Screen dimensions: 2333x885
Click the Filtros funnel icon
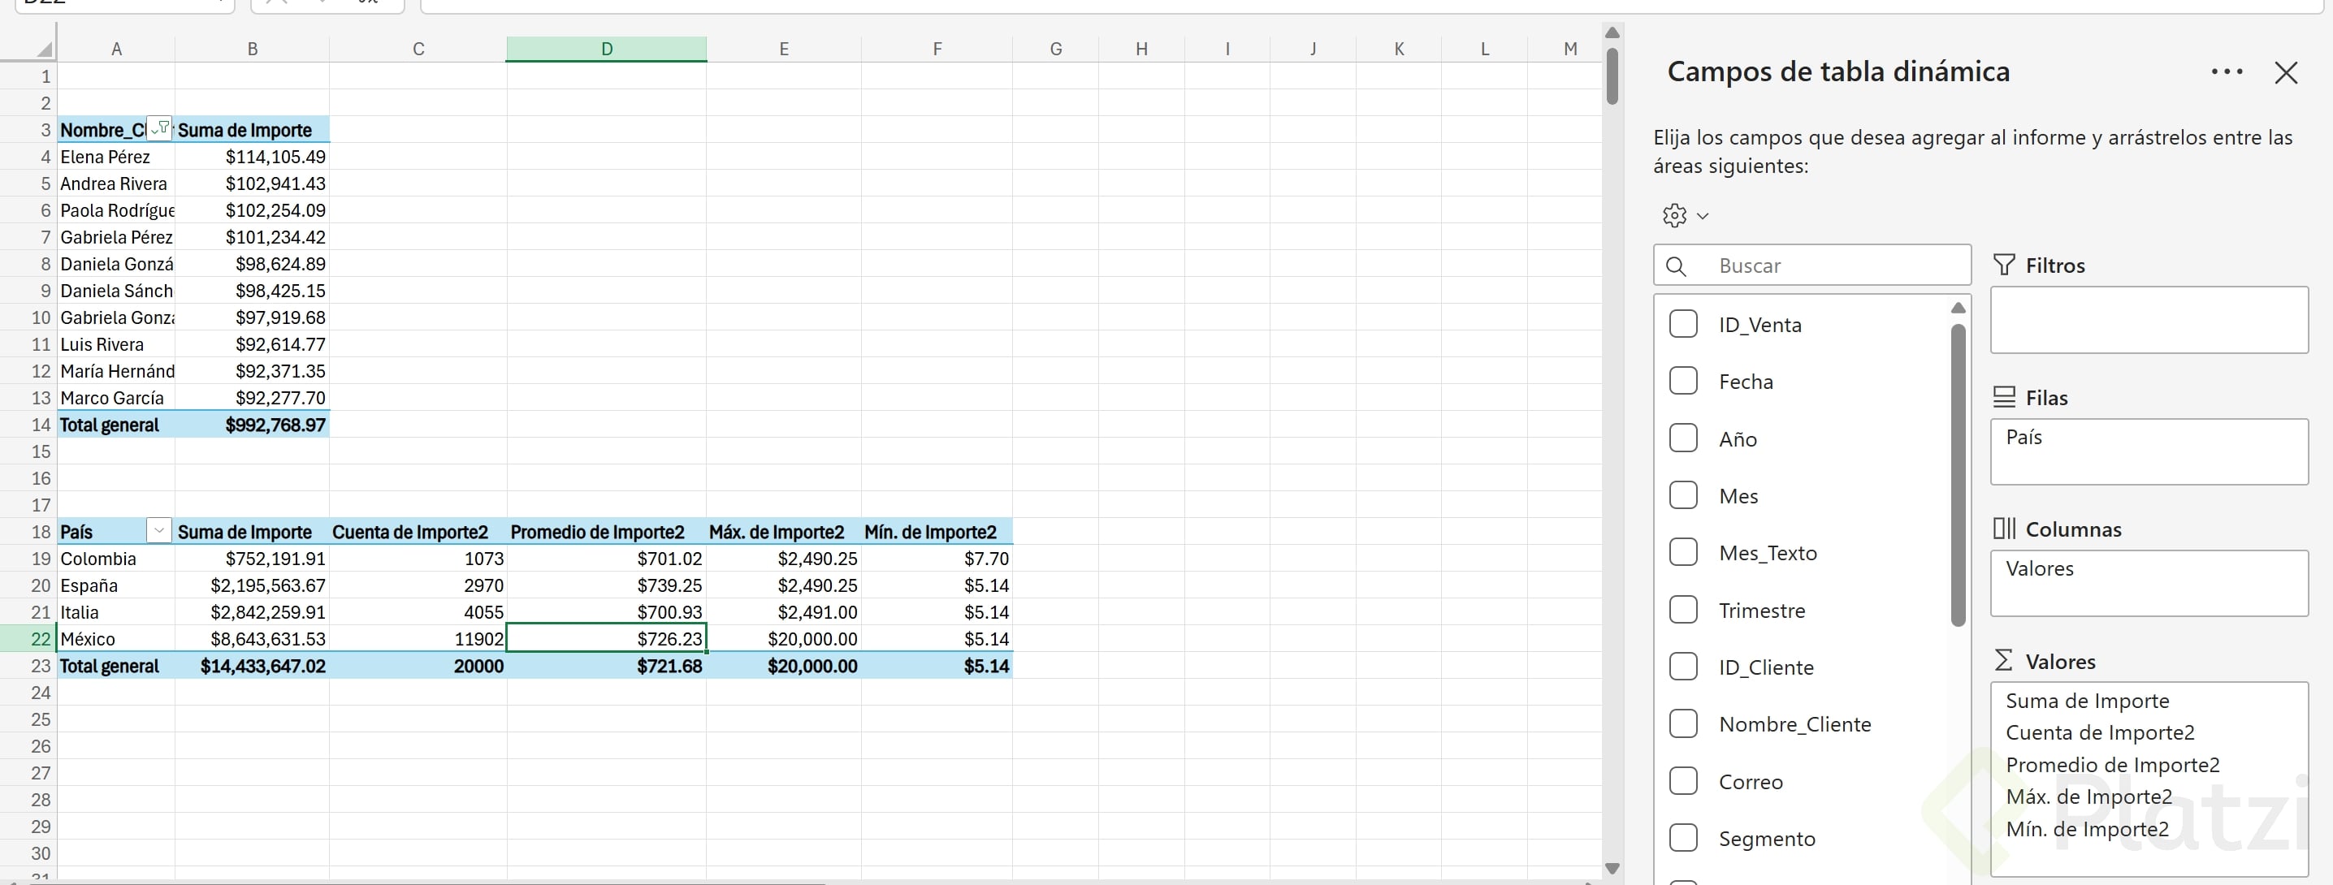[x=2004, y=265]
